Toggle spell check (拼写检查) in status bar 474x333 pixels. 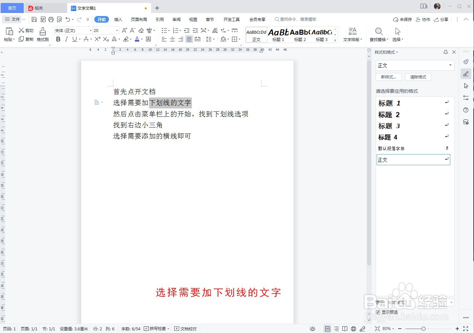pyautogui.click(x=156, y=329)
